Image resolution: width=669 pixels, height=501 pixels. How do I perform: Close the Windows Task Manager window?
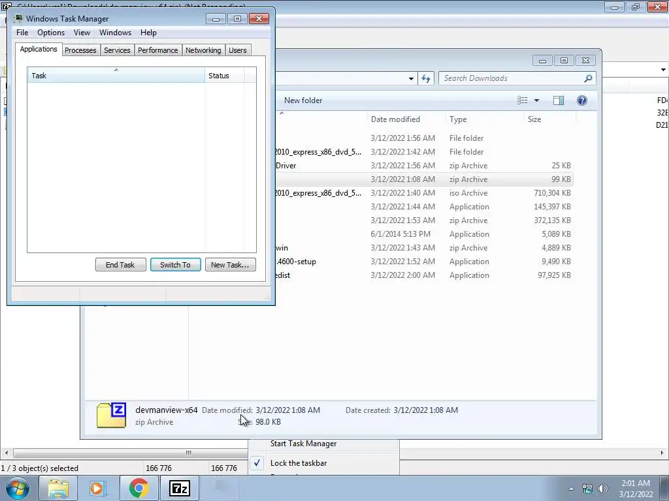point(259,19)
